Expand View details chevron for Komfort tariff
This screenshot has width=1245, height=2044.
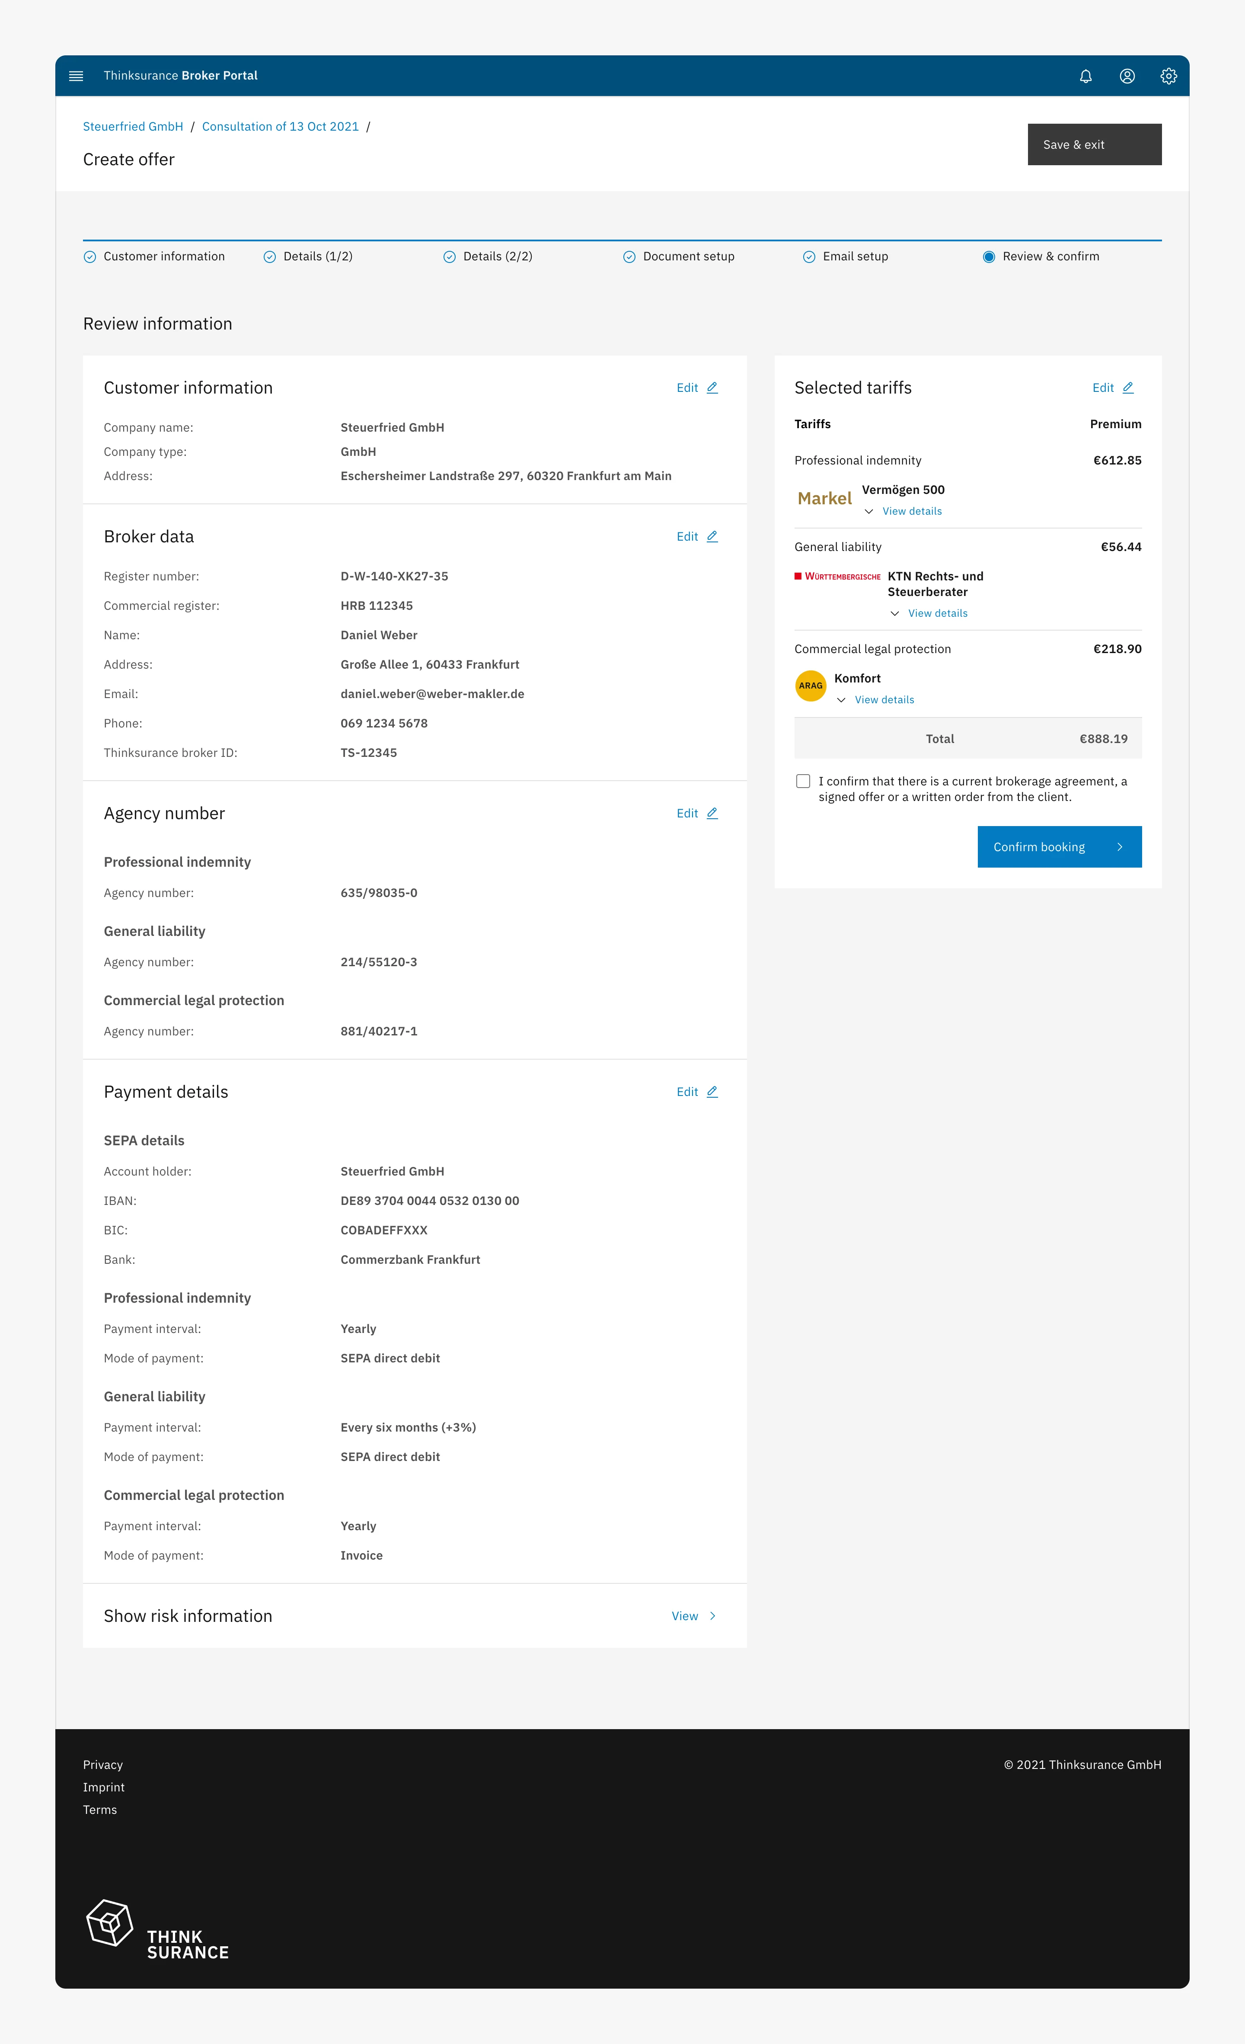[841, 700]
